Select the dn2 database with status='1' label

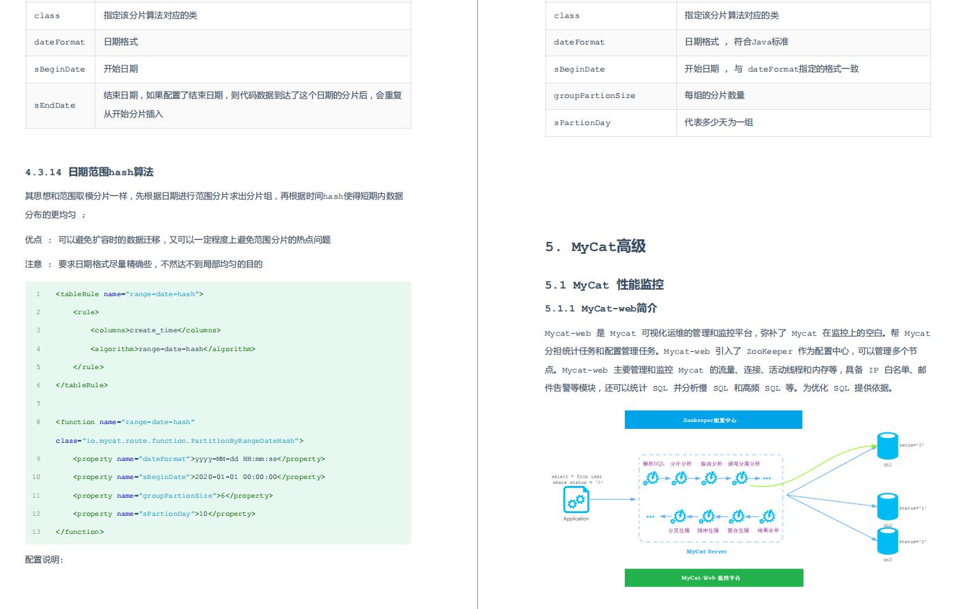(x=887, y=506)
